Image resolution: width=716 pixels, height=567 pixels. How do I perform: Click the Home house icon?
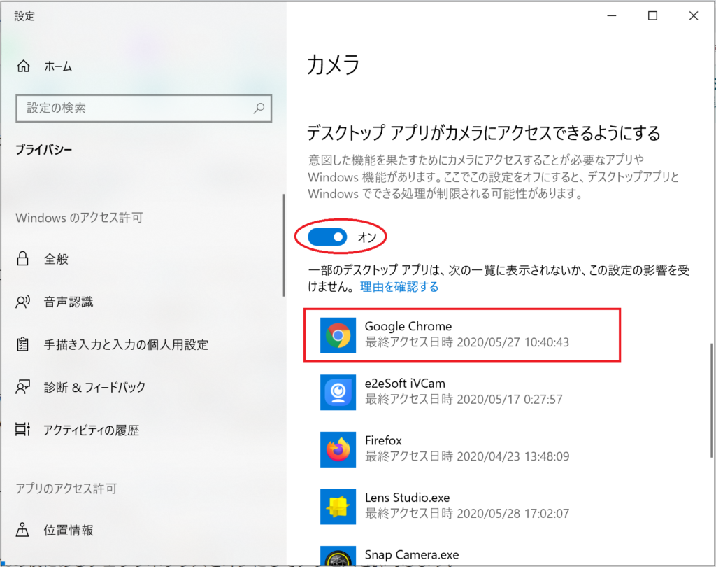point(23,66)
